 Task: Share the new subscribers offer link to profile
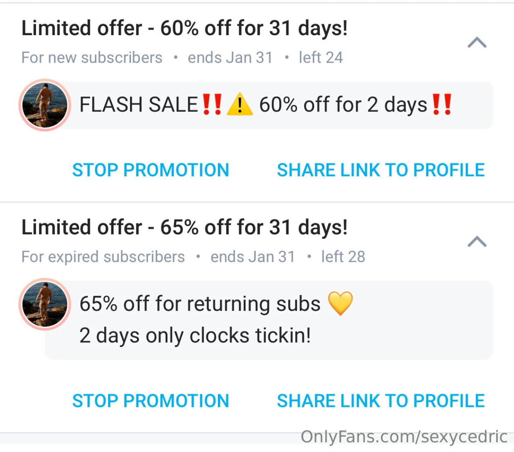pyautogui.click(x=381, y=170)
